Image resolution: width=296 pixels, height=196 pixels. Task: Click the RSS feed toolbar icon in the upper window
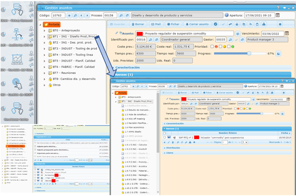point(251,24)
